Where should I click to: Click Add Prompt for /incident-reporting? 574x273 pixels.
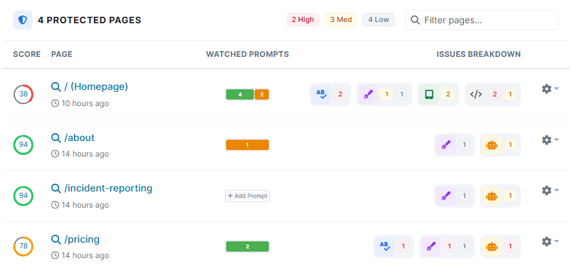(x=247, y=196)
